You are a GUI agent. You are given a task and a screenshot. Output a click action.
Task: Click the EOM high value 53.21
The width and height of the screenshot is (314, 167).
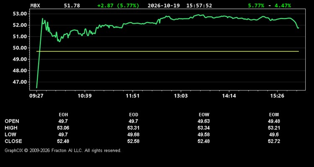point(274,128)
